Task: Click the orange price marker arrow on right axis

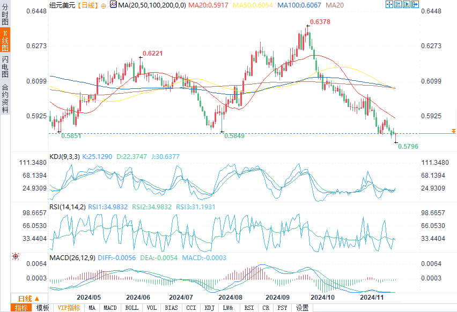Action: [x=453, y=131]
